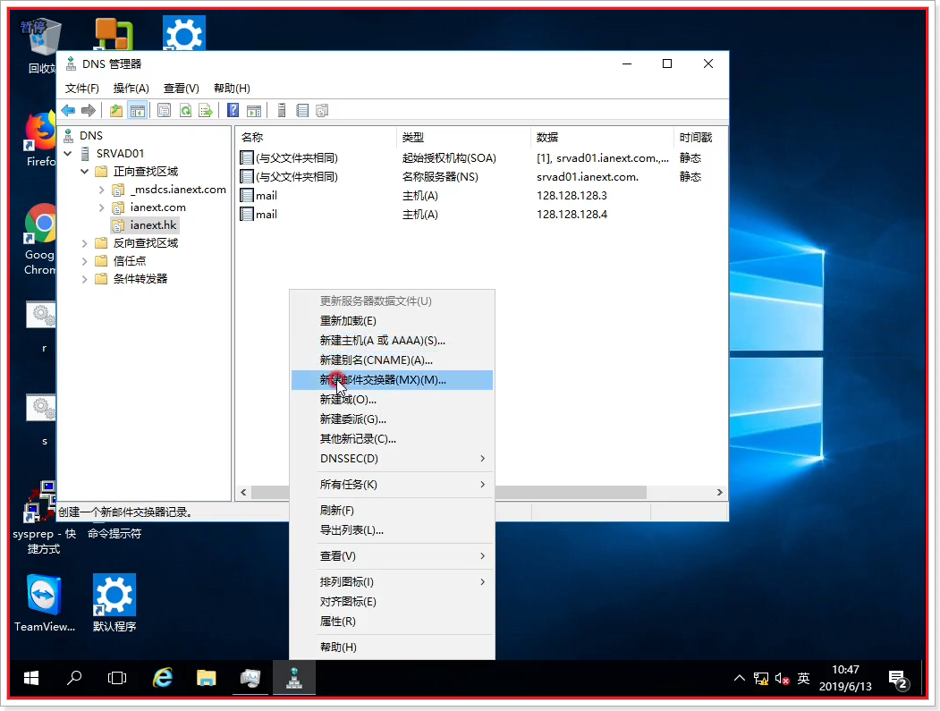The width and height of the screenshot is (940, 711).
Task: Click the 数据 column header
Action: coord(603,138)
